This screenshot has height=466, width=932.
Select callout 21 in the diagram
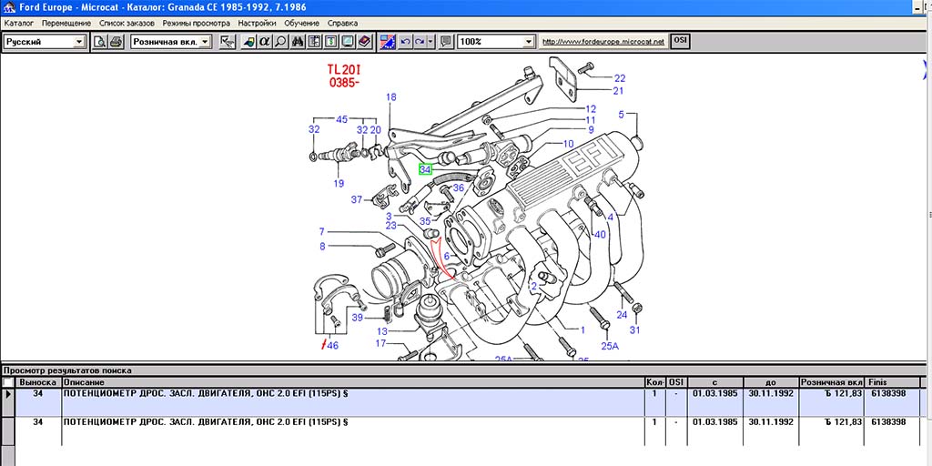point(618,91)
